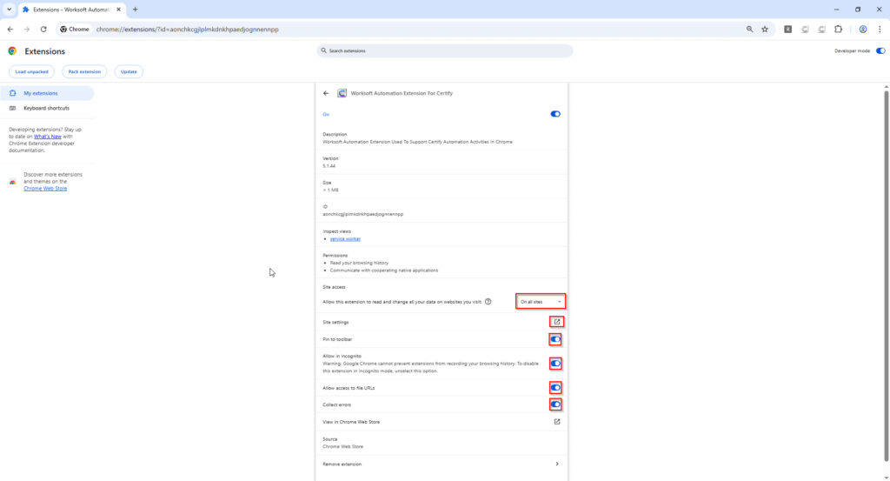This screenshot has width=890, height=481.
Task: Toggle Allow access to file URLs
Action: coord(555,388)
